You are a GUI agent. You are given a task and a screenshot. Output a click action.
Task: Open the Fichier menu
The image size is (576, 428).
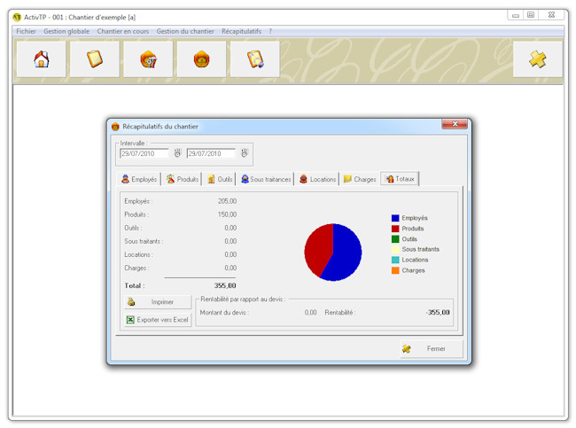click(x=26, y=31)
